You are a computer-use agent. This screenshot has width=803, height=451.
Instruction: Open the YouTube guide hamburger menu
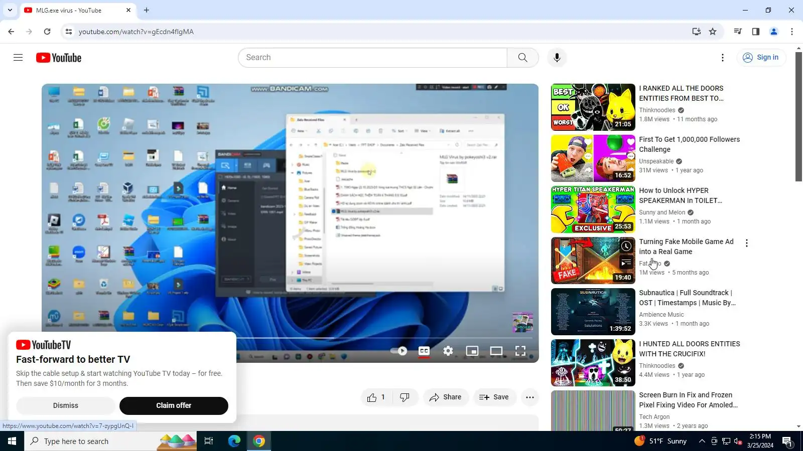[18, 58]
